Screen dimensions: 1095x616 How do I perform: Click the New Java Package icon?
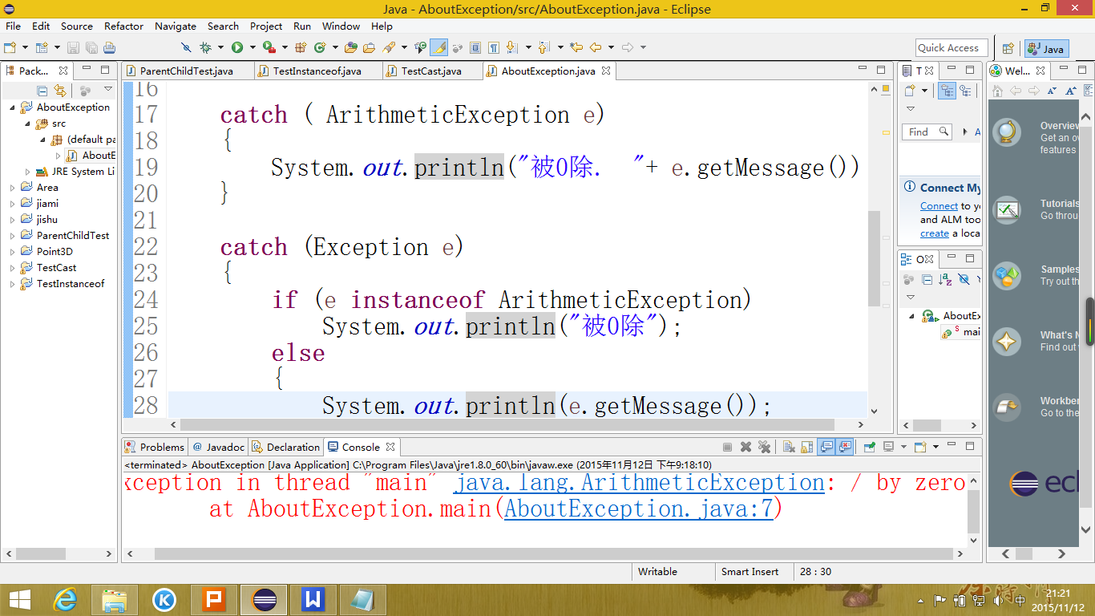click(301, 47)
